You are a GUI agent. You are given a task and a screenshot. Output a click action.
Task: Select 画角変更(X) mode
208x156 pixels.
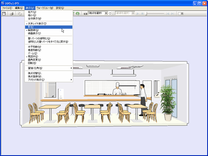click(49, 60)
